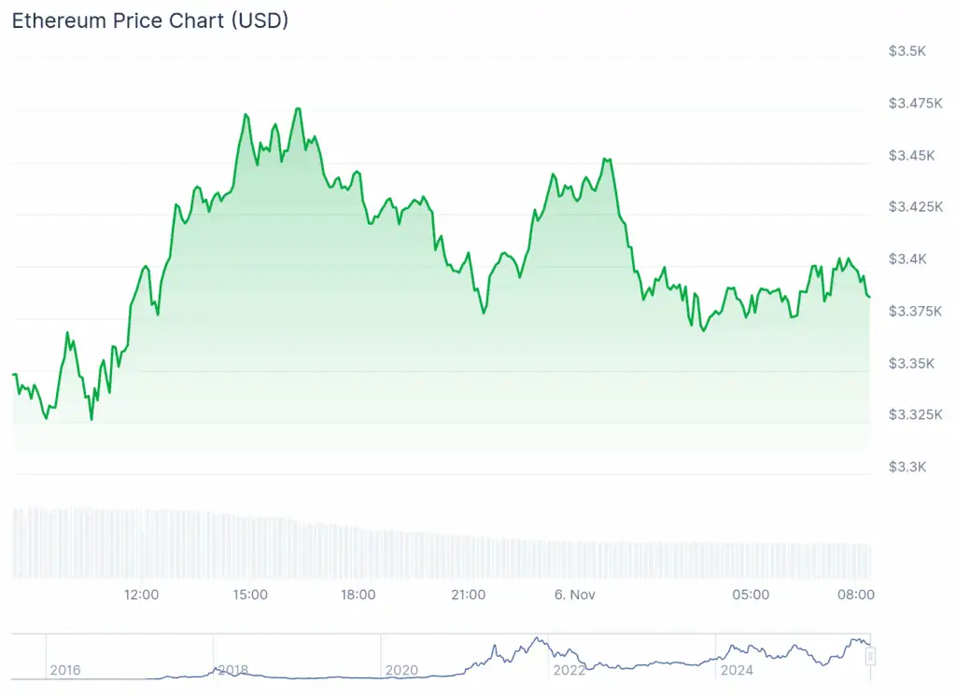
Task: Click the 08:00 time axis label
Action: 858,594
